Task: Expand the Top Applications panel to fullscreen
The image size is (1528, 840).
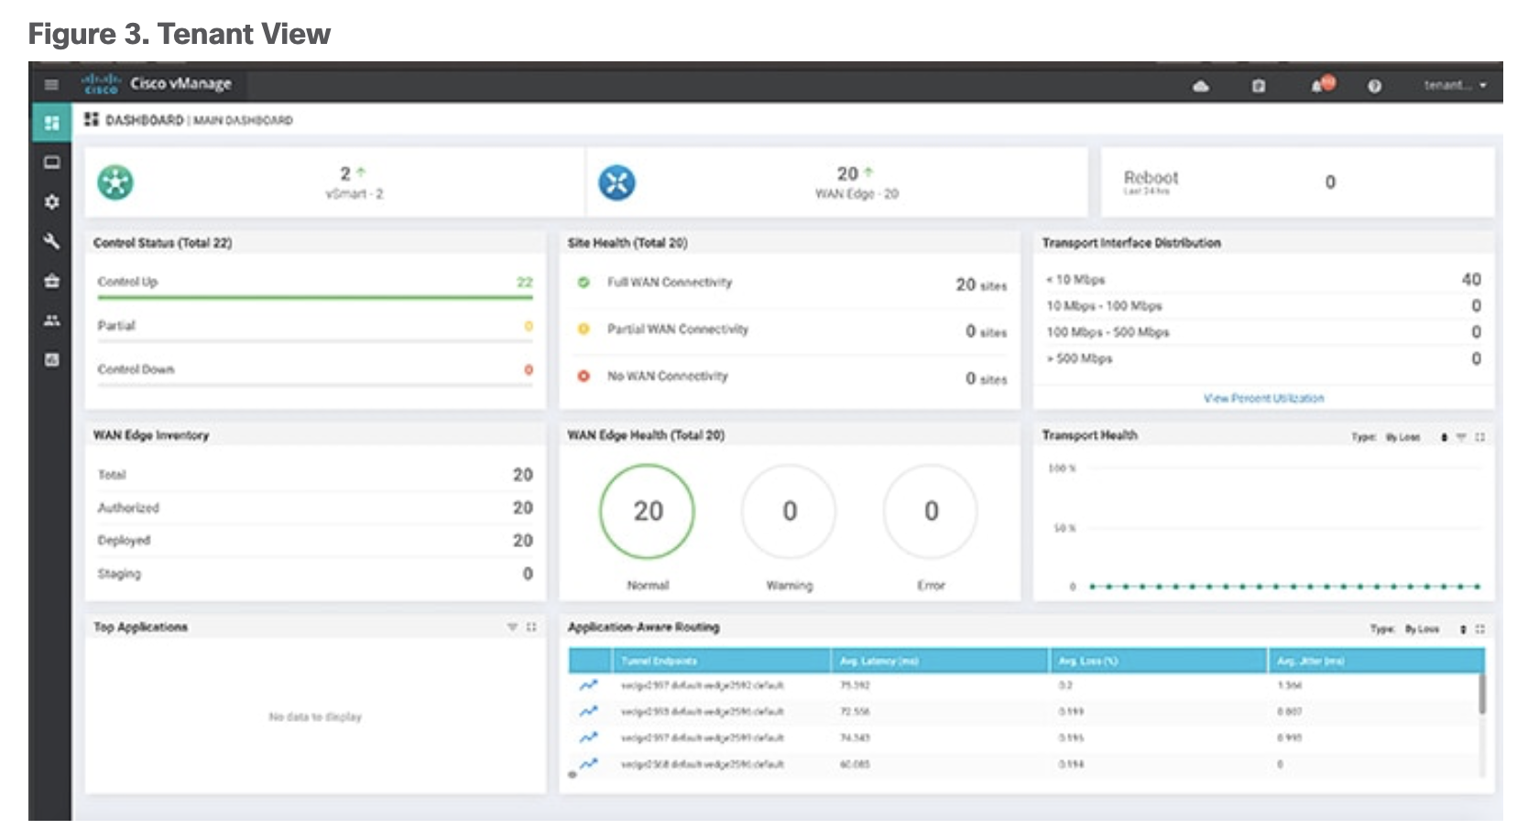Action: [531, 627]
